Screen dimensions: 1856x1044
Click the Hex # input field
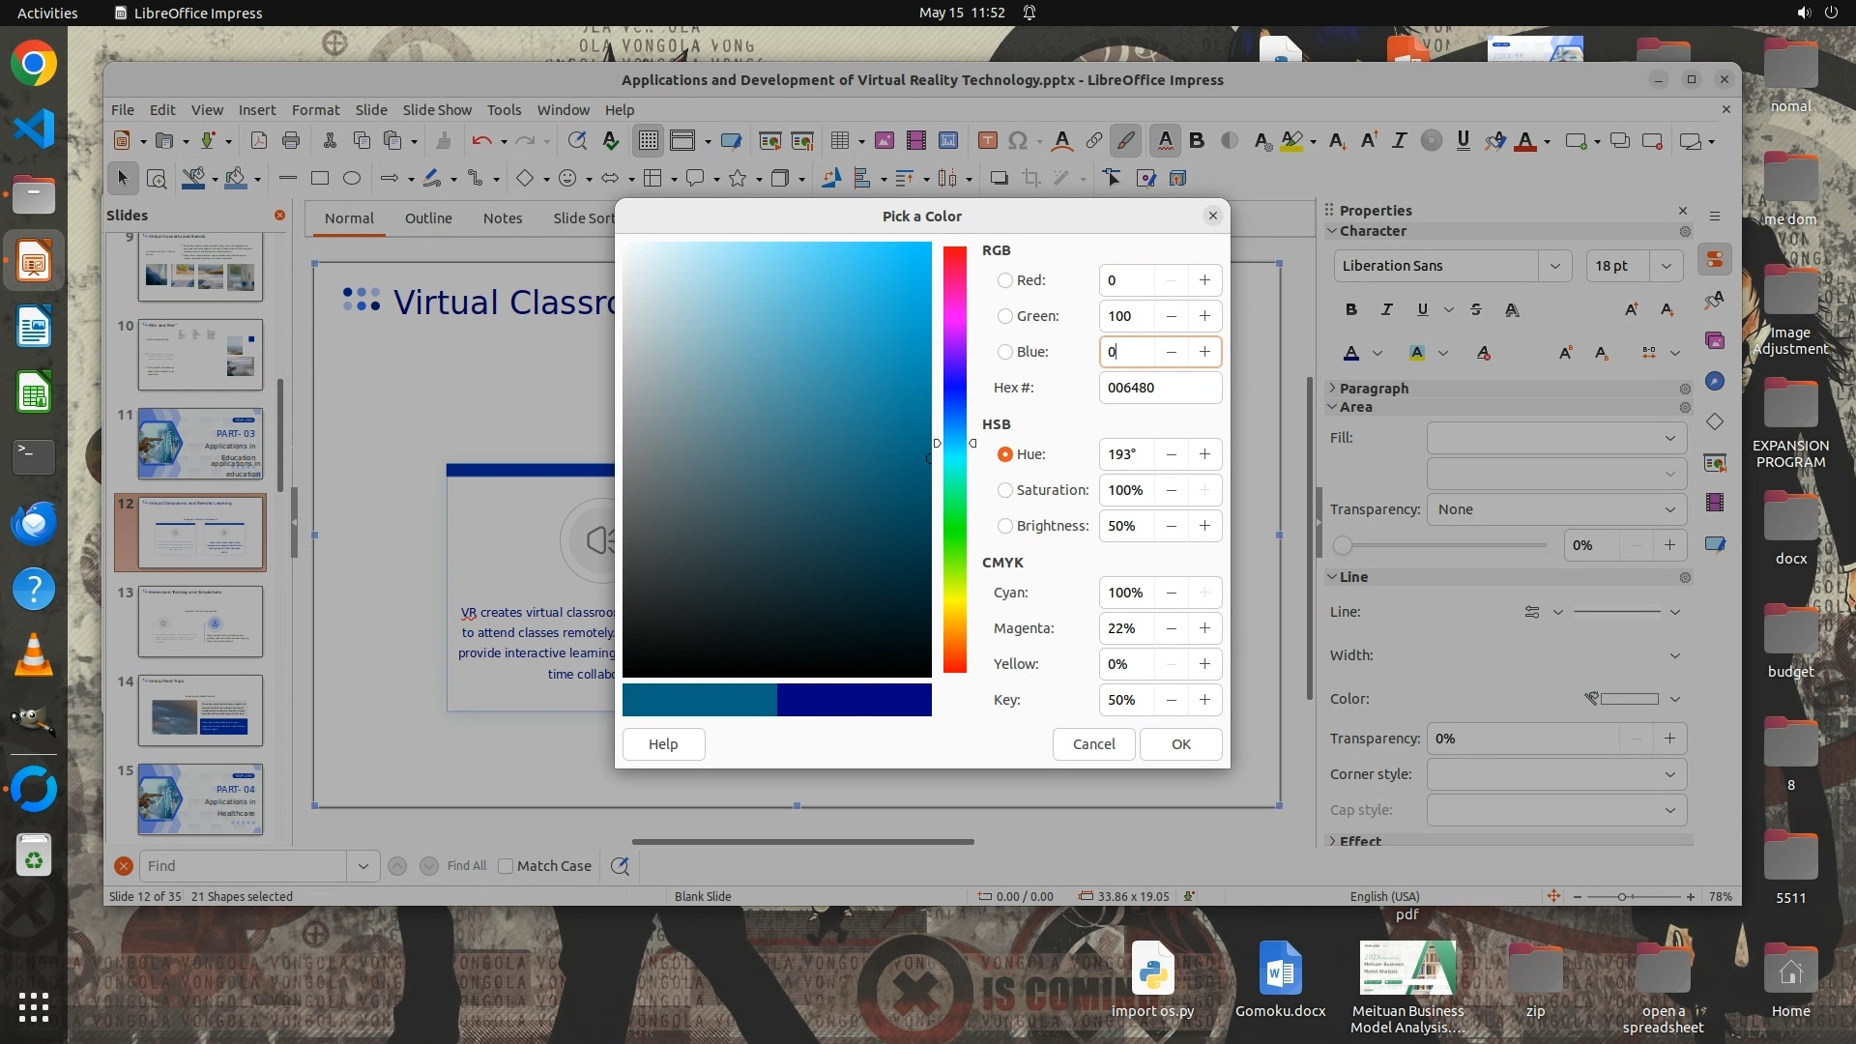(x=1160, y=388)
